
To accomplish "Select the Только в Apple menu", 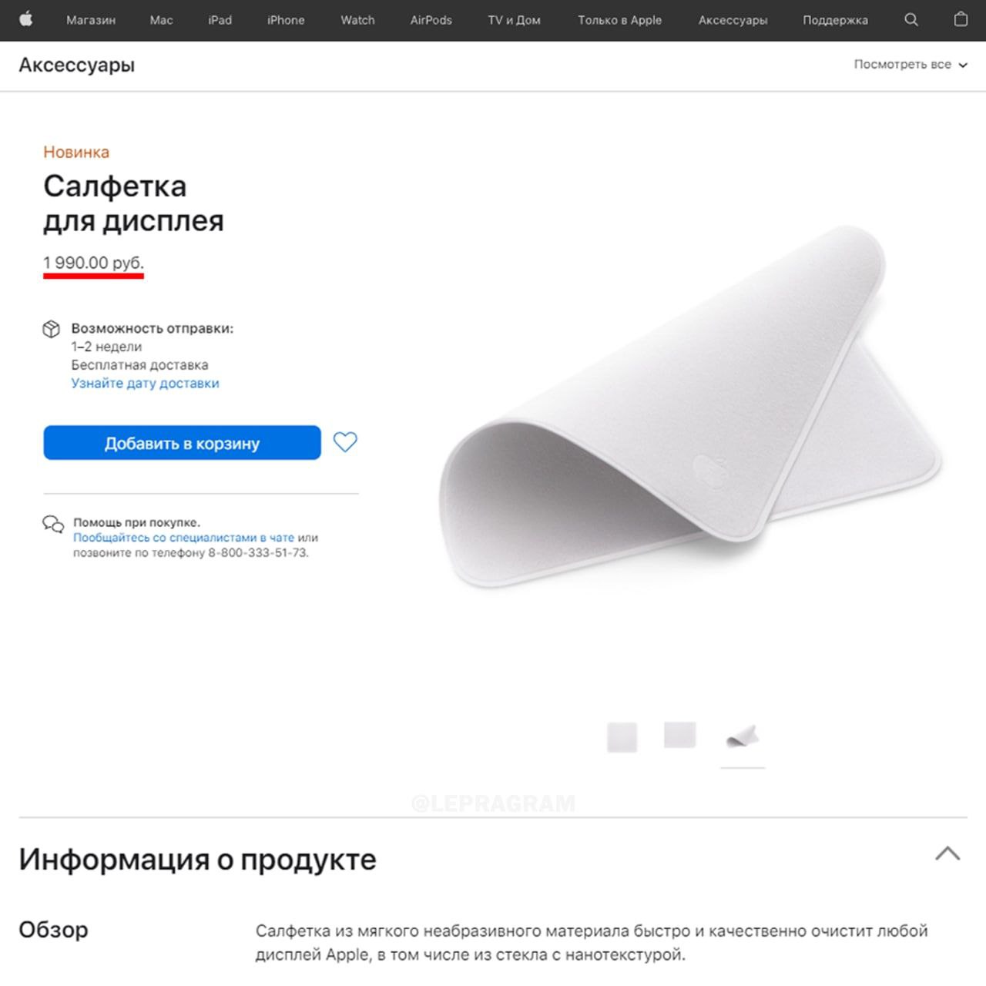I will click(620, 20).
